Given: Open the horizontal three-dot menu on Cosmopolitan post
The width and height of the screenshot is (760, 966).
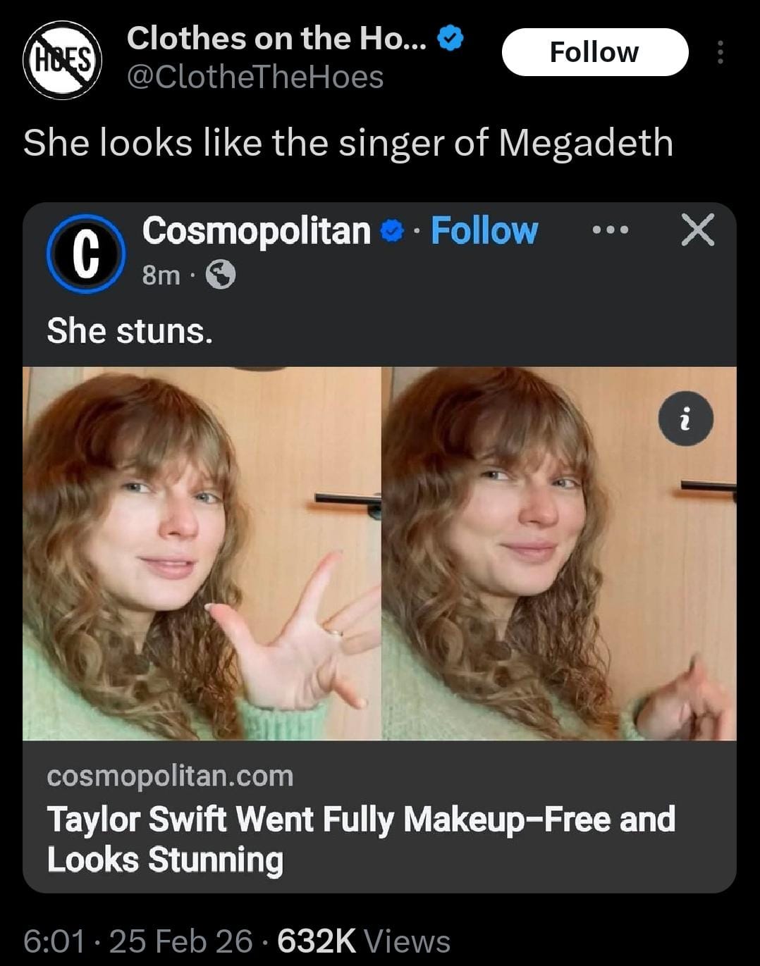Looking at the screenshot, I should pos(610,230).
